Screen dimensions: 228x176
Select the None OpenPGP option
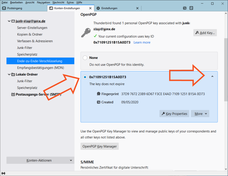coord(85,58)
